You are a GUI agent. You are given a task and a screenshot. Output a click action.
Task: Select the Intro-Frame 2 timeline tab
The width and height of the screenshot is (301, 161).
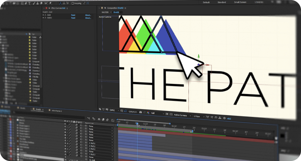[57, 111]
